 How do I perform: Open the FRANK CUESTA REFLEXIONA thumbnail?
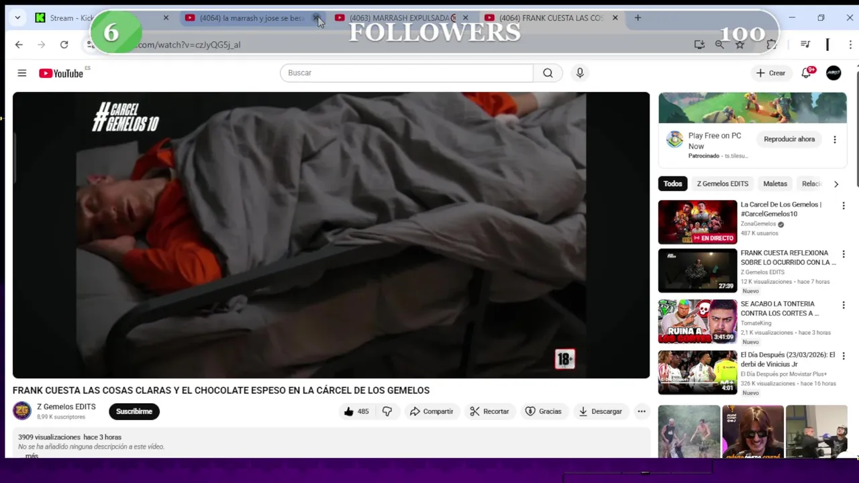(x=697, y=270)
